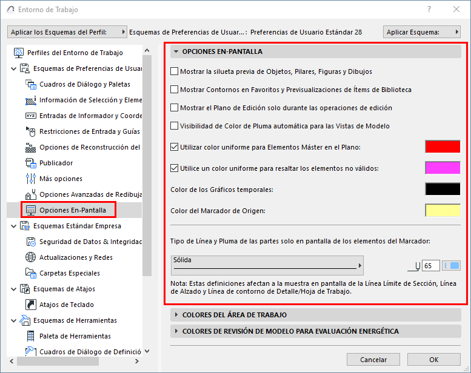
Task: Open the magenta invalid elements color swatch
Action: tap(443, 168)
